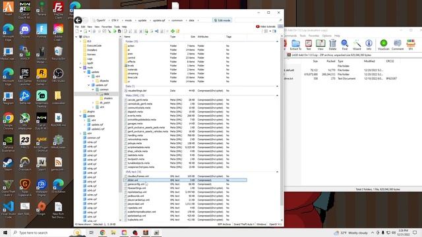The width and height of the screenshot is (422, 237).
Task: Select the 'timecycle' folder row
Action: tap(185, 78)
